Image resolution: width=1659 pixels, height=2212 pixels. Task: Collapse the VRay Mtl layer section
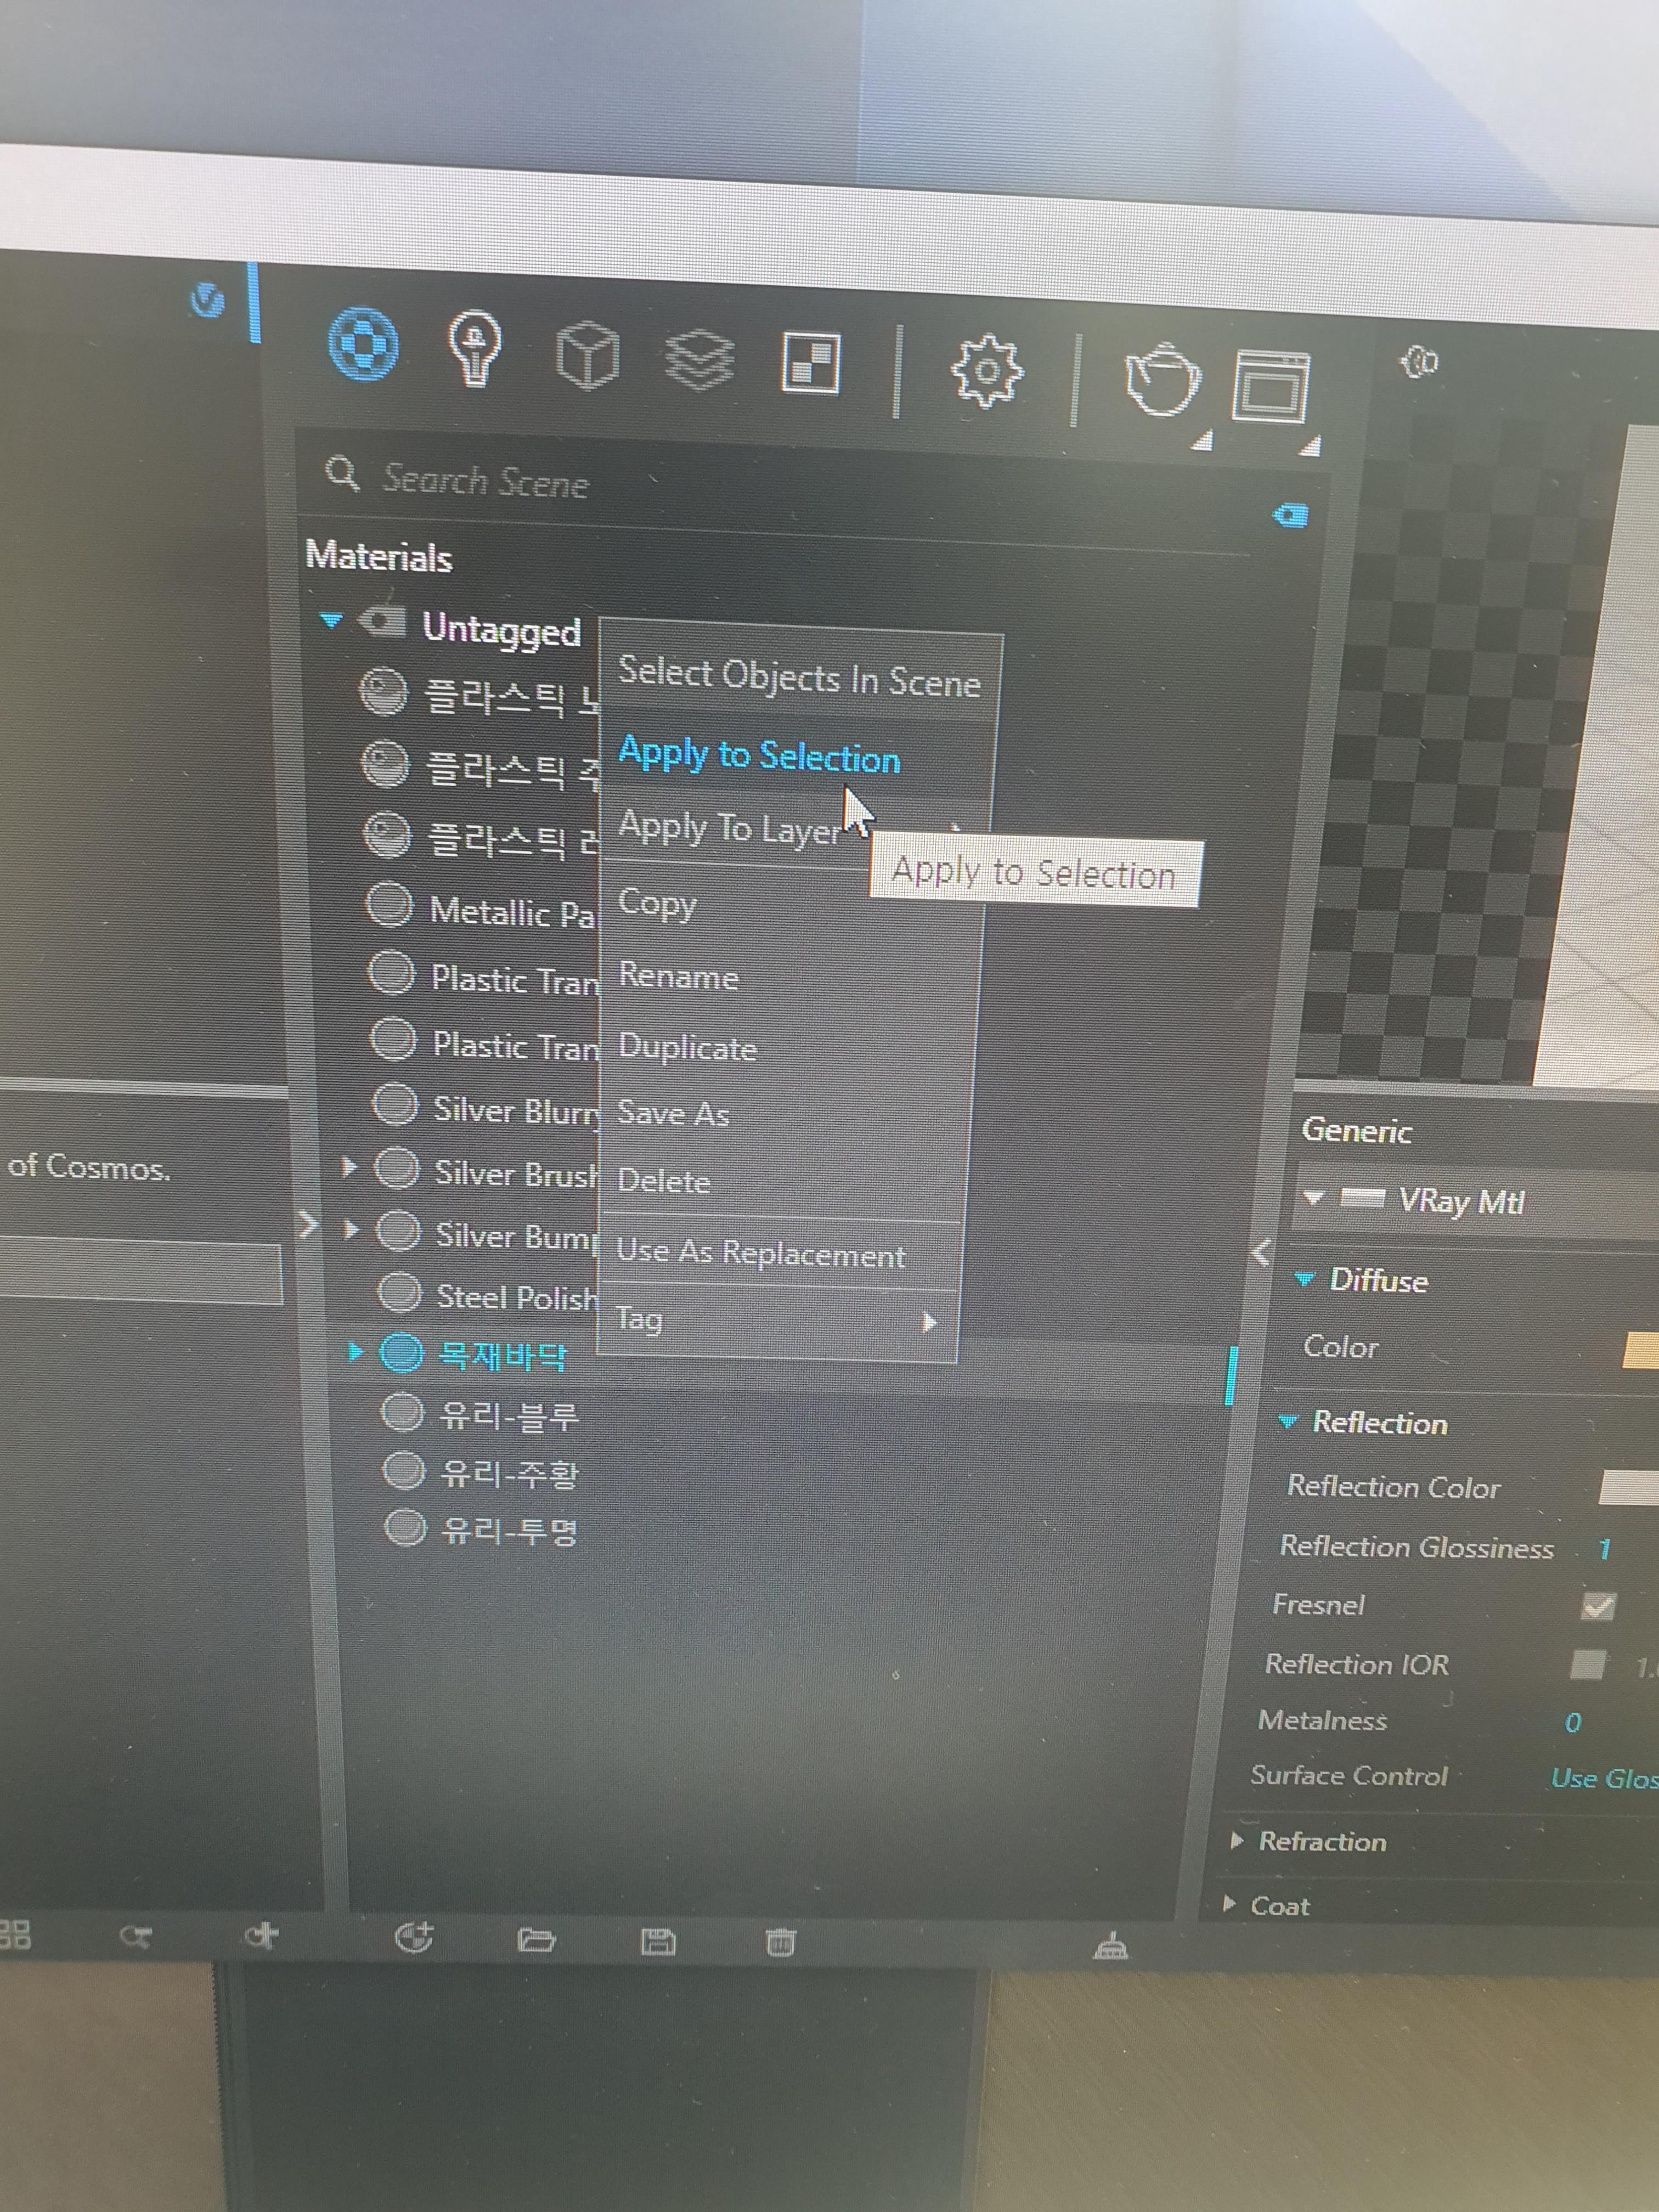click(x=1313, y=1197)
